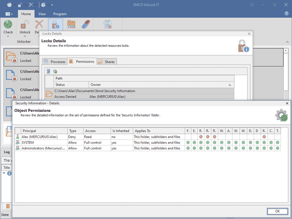Click the Check globe icon in ribbon
Image resolution: width=292 pixels, height=219 pixels.
(x=8, y=25)
